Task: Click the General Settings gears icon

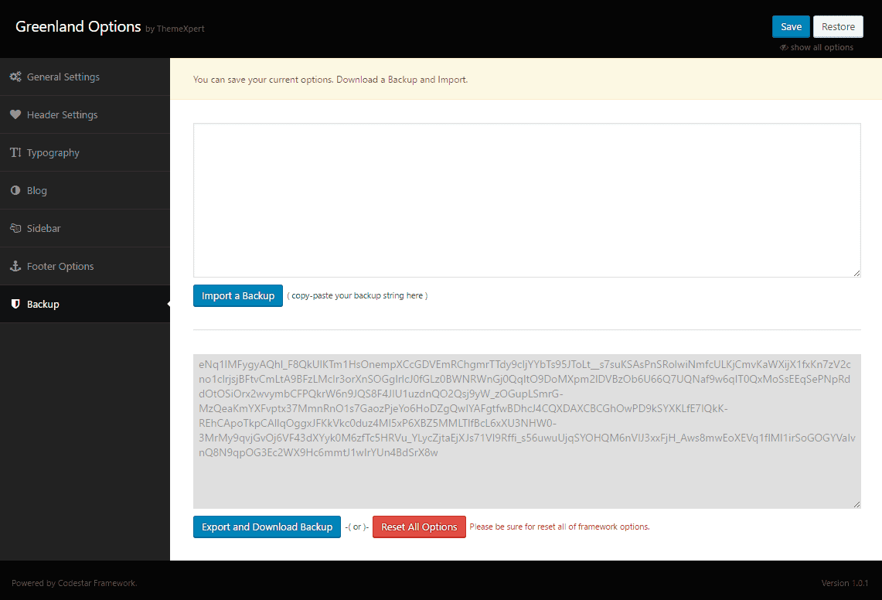Action: pos(15,77)
